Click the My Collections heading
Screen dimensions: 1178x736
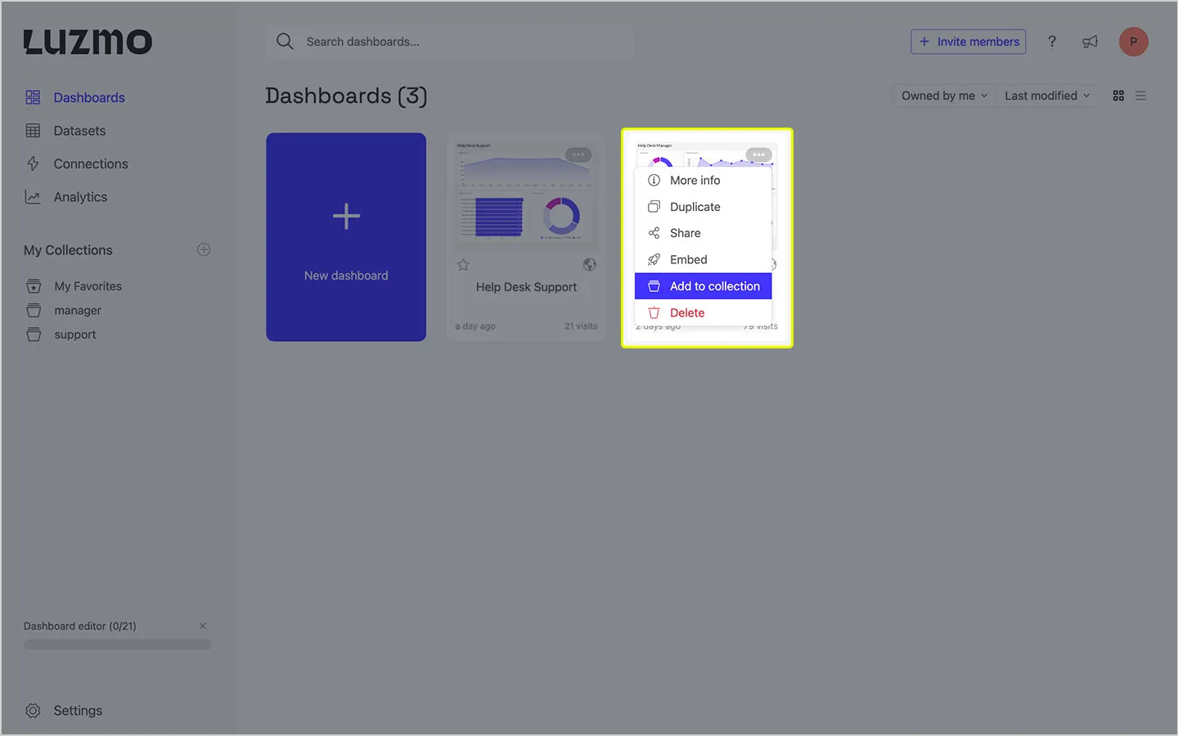(68, 250)
